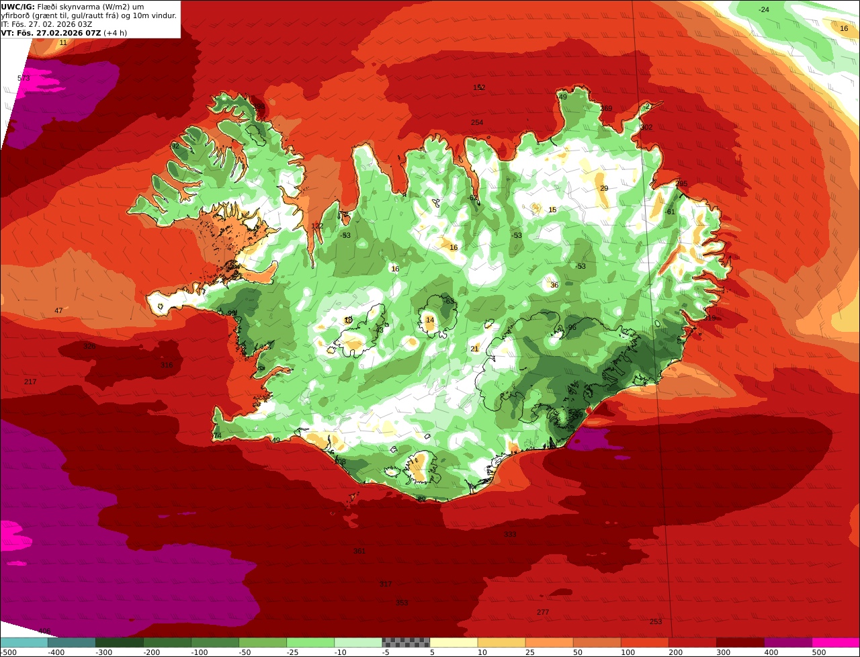860x657 pixels.
Task: Select the purple 400 to 500 legend swatch
Action: (787, 642)
